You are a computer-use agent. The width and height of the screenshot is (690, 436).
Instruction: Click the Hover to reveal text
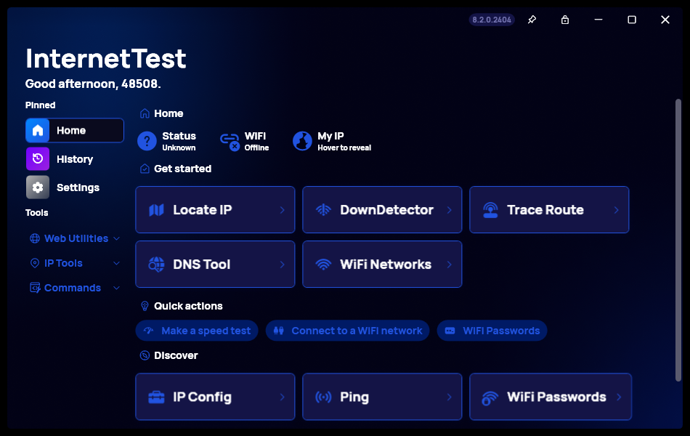344,148
